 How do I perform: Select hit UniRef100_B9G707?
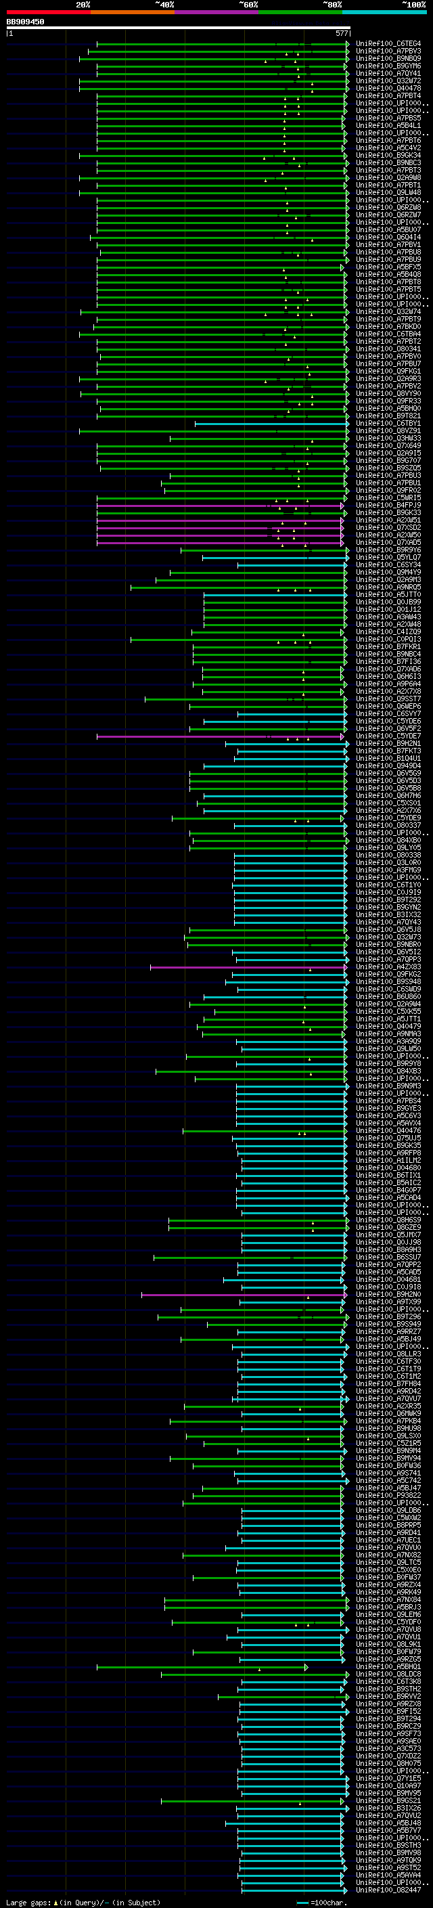pos(388,461)
